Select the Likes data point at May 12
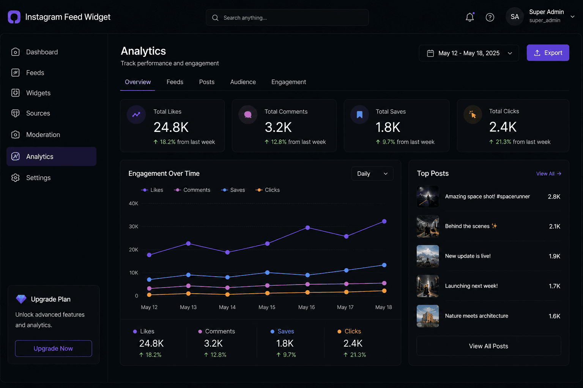Viewport: 583px width, 388px height. (149, 255)
